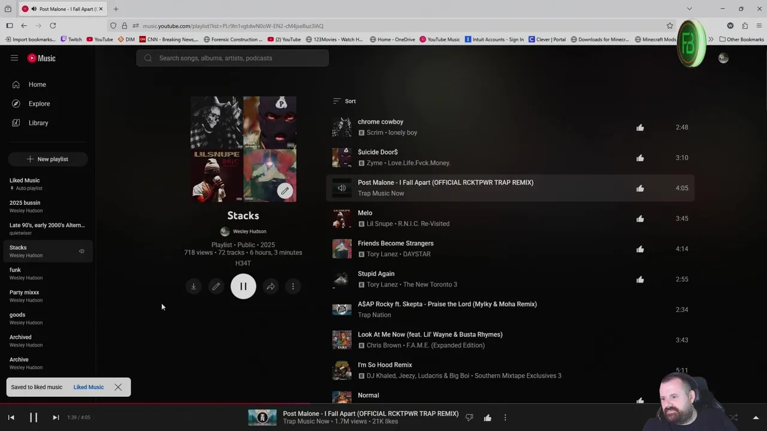Open Liked Music link in toast
The width and height of the screenshot is (767, 431).
click(x=89, y=387)
